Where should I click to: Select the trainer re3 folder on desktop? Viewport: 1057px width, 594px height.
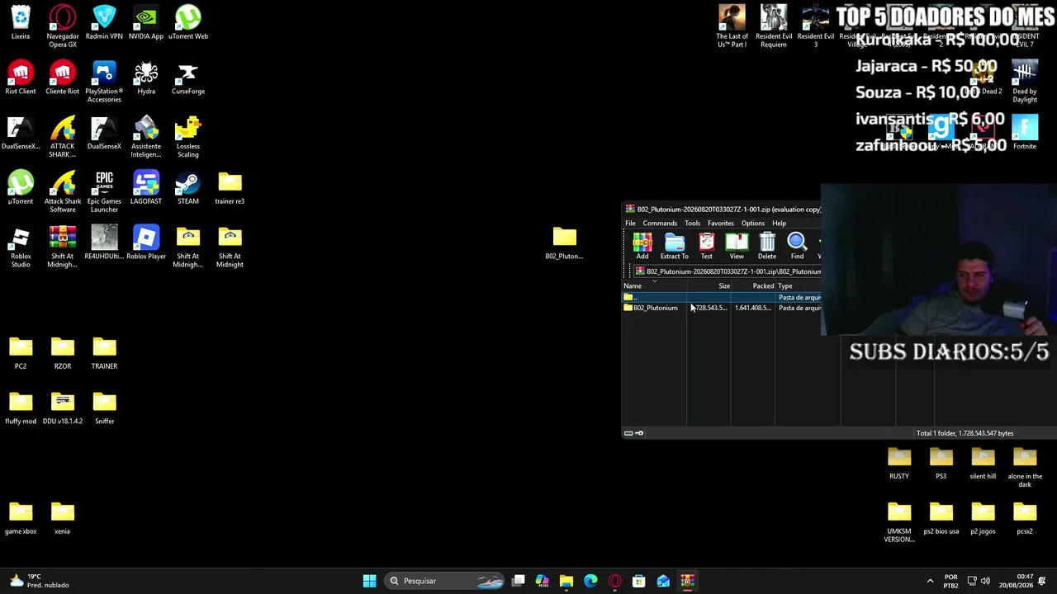(x=230, y=188)
